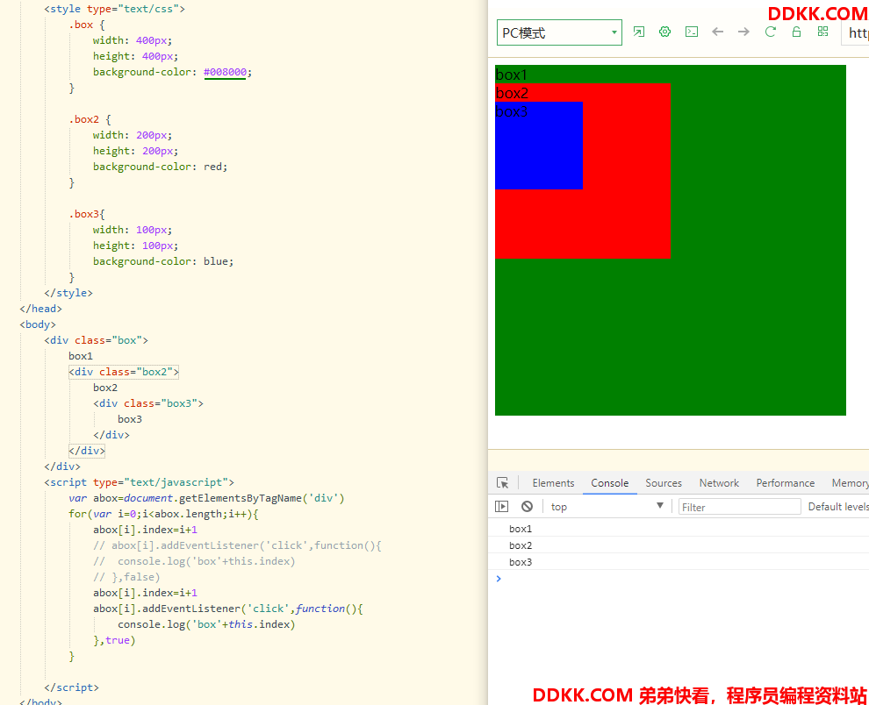Click the <script type="text/javascript"> tag

[139, 482]
